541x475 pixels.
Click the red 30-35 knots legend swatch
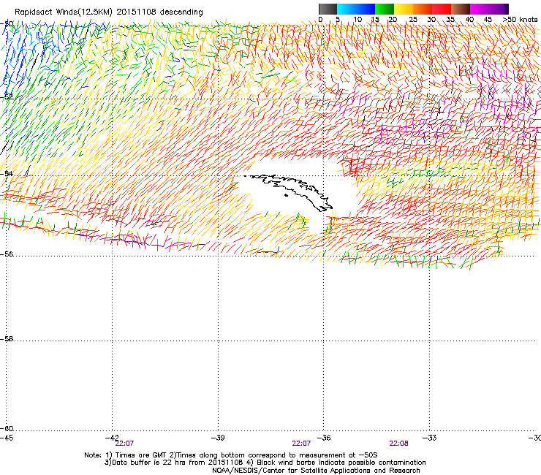442,9
